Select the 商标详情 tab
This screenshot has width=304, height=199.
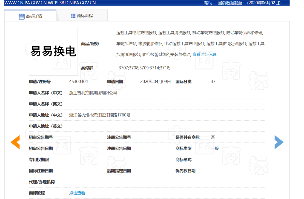pyautogui.click(x=30, y=16)
